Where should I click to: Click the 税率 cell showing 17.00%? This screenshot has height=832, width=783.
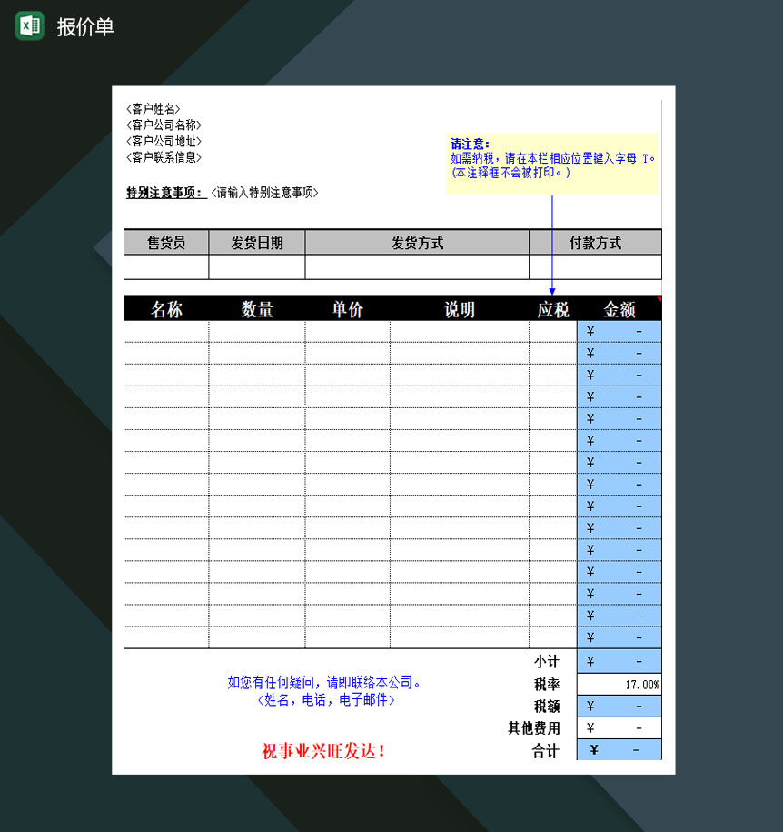(619, 683)
